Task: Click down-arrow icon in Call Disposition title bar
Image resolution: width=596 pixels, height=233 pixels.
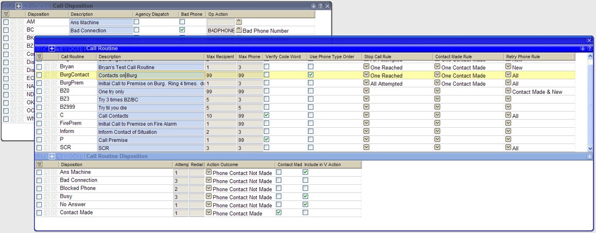Action: [x=313, y=6]
